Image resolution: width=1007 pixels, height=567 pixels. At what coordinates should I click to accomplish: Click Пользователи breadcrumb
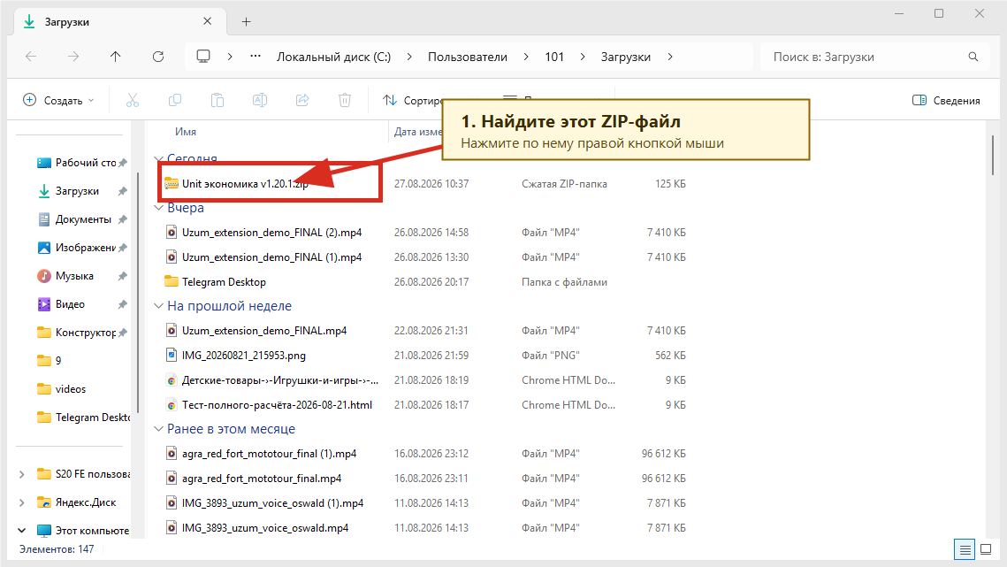pos(468,57)
